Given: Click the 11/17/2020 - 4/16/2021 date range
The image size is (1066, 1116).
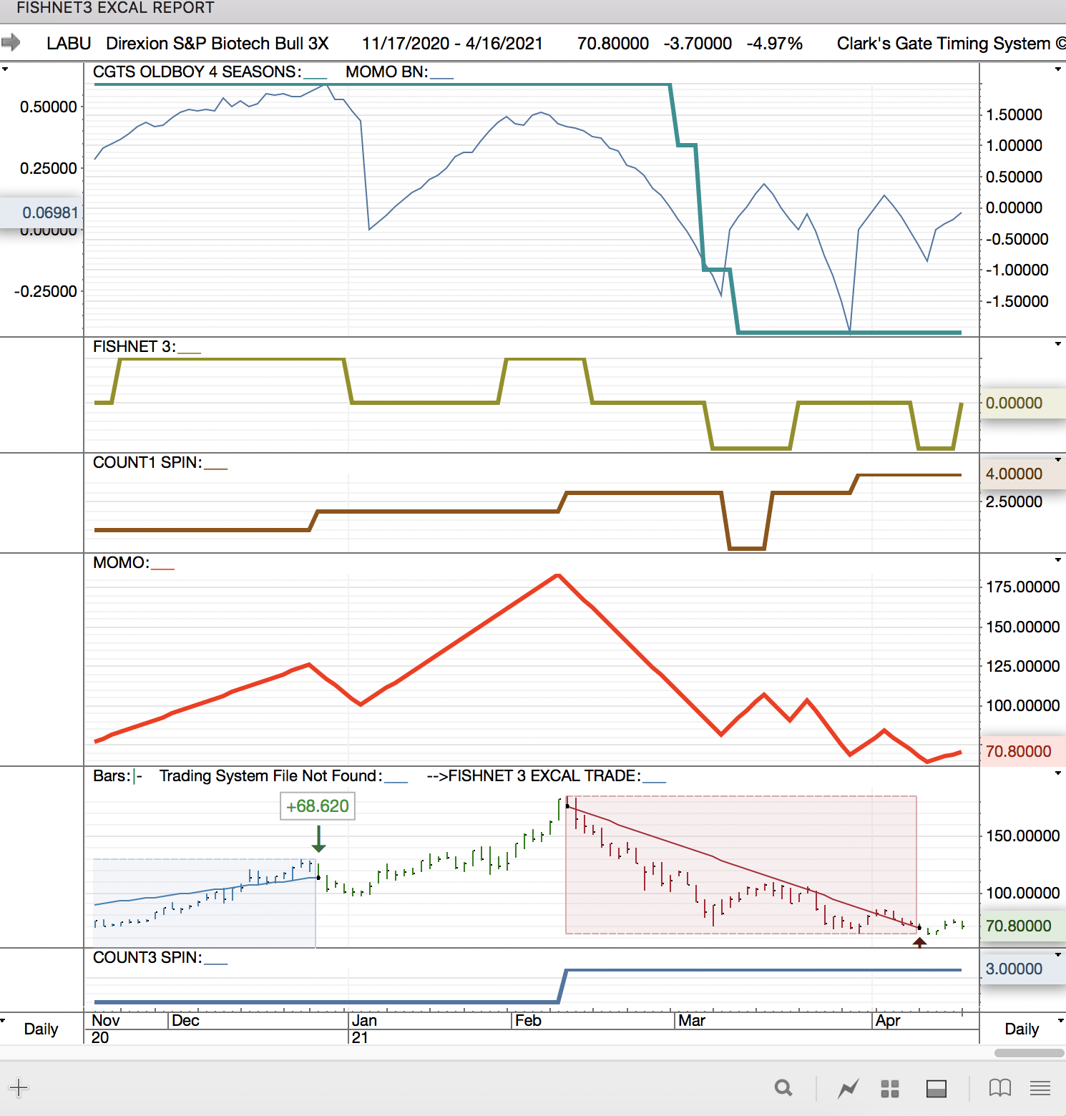Looking at the screenshot, I should (x=452, y=44).
